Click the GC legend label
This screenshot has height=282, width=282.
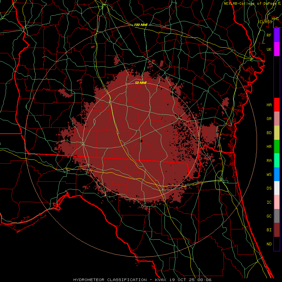[x=269, y=216]
